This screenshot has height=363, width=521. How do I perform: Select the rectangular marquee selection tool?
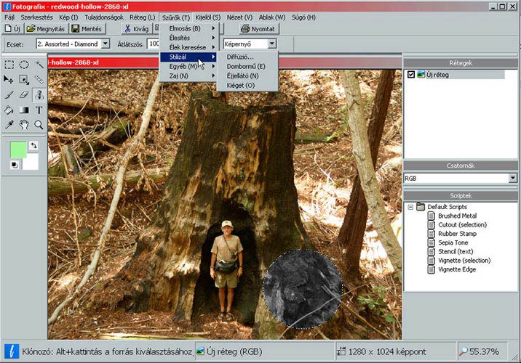point(9,65)
